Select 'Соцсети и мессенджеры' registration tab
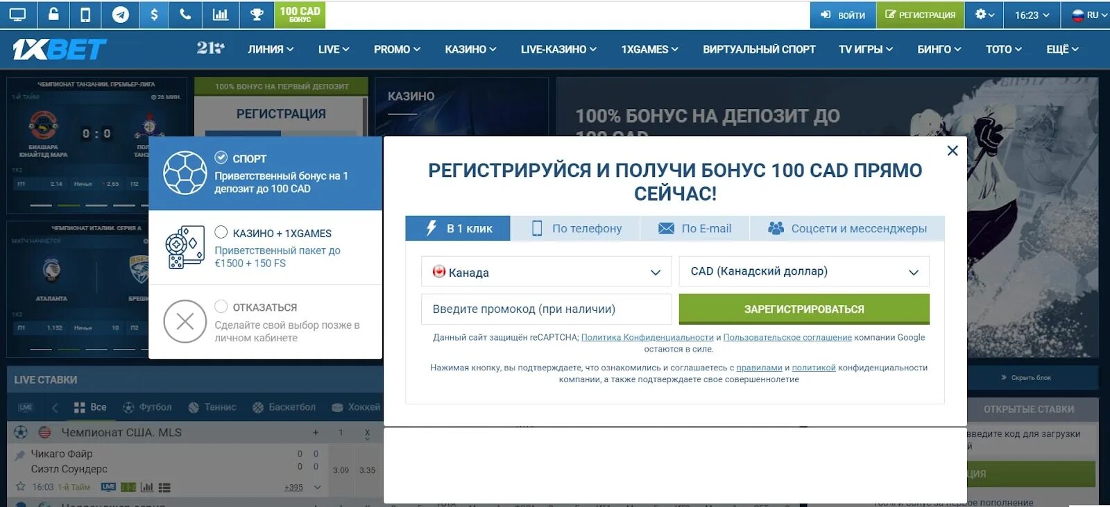1110x507 pixels. tap(847, 228)
